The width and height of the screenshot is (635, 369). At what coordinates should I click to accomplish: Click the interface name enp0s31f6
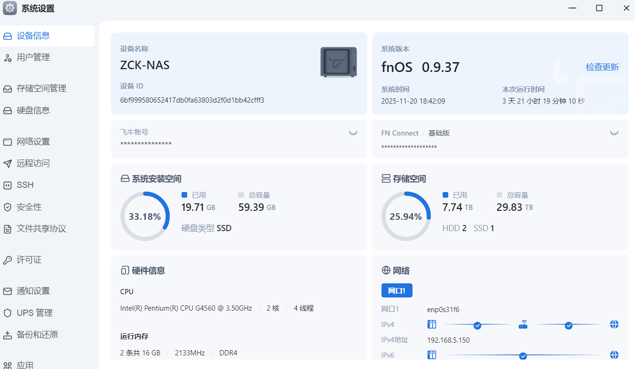tap(443, 310)
